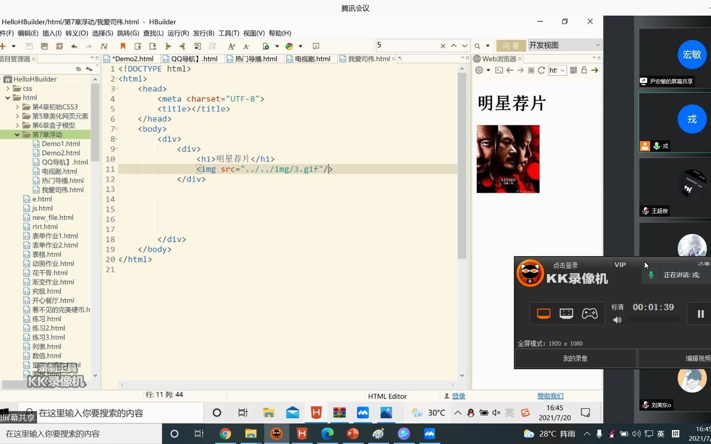Select game recording mode in KK录像机
Image resolution: width=711 pixels, height=444 pixels.
pyautogui.click(x=590, y=314)
